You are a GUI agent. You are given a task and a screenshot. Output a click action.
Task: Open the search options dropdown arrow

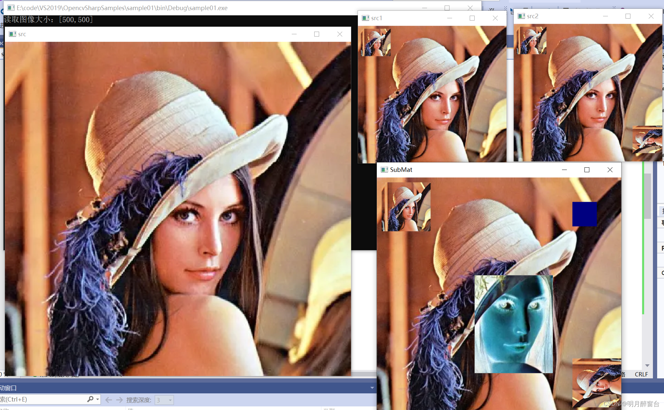(x=97, y=399)
